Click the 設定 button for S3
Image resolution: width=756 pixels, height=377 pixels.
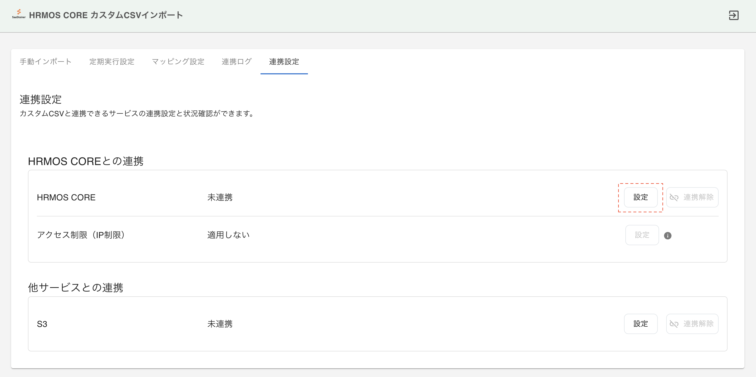(641, 324)
